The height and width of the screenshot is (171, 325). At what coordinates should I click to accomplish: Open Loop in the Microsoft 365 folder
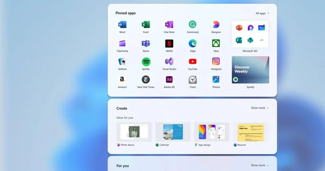tap(250, 28)
